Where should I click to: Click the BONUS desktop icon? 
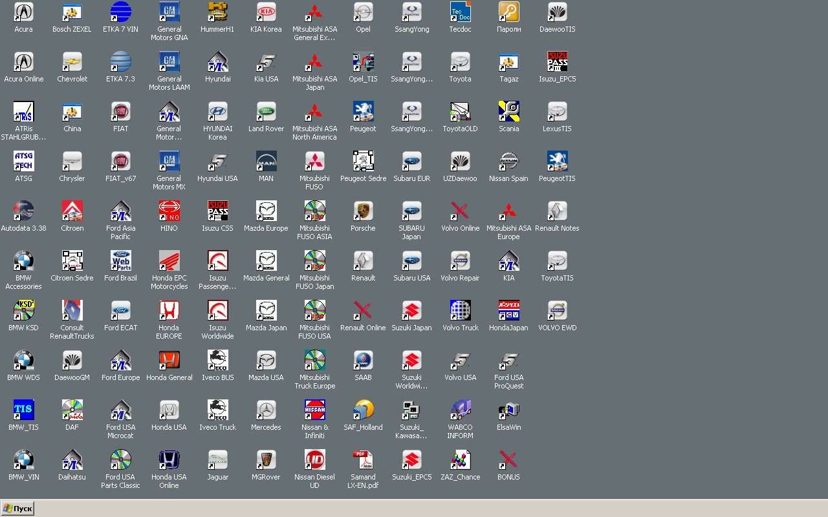[508, 459]
